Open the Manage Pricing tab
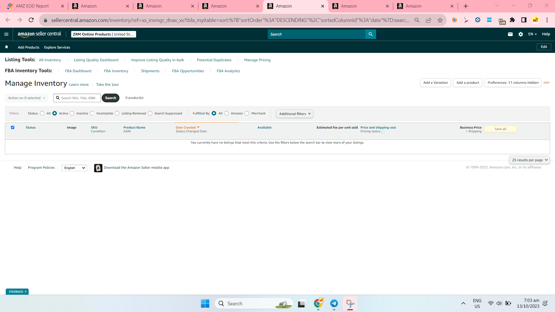555x312 pixels. click(257, 60)
